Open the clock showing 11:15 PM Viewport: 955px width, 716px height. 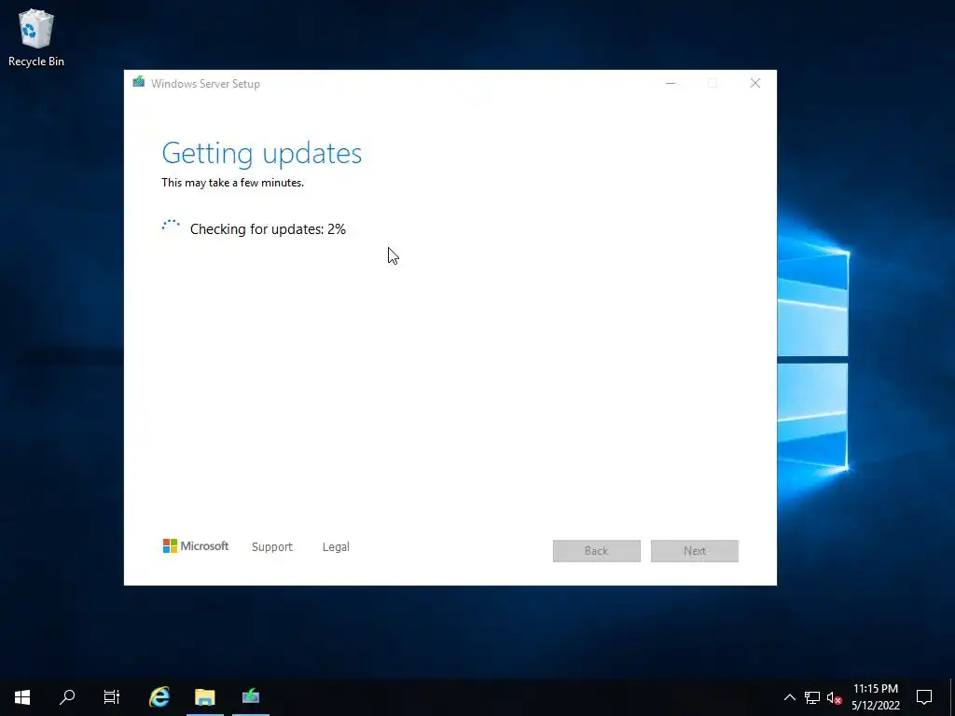[876, 697]
